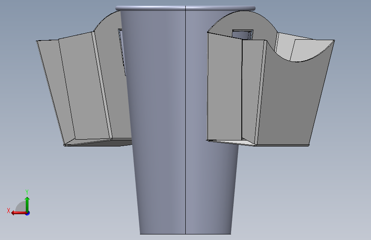371x240 pixels.
Task: Select the flat bottom edge of the cup
Action: [185, 234]
